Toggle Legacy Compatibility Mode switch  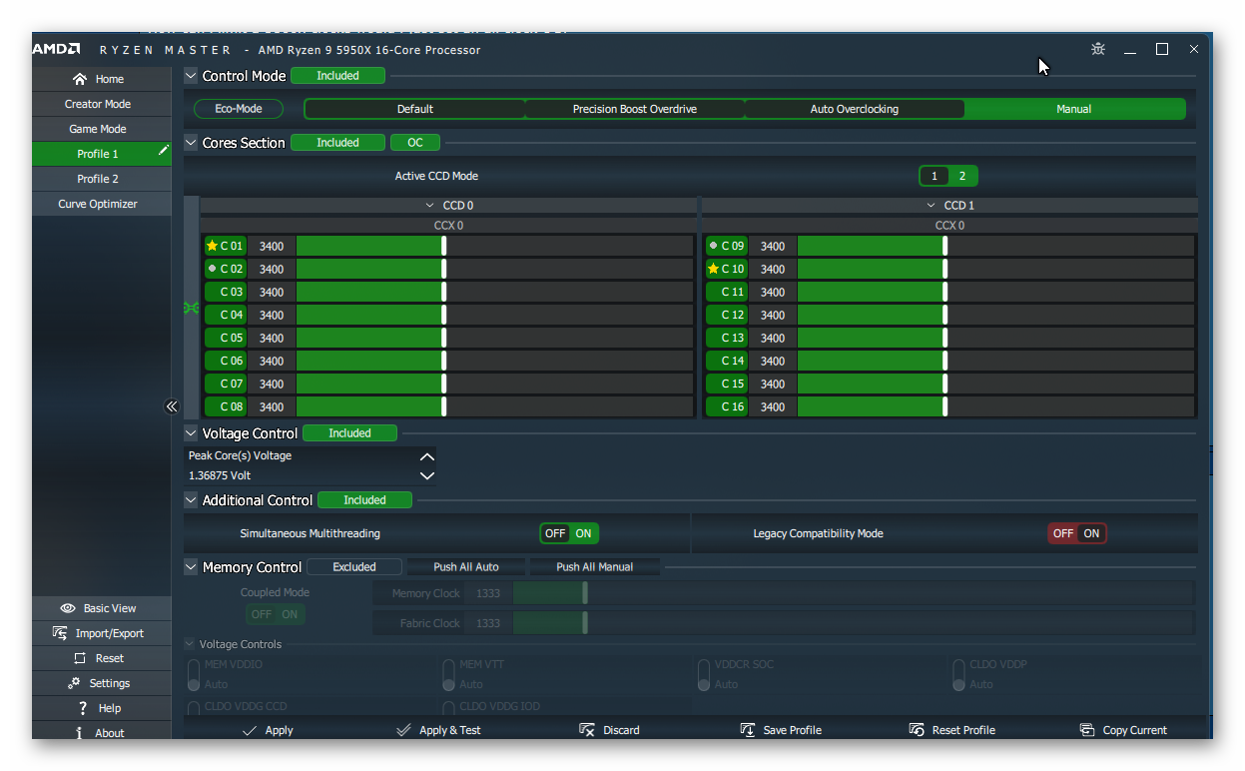click(x=1077, y=533)
